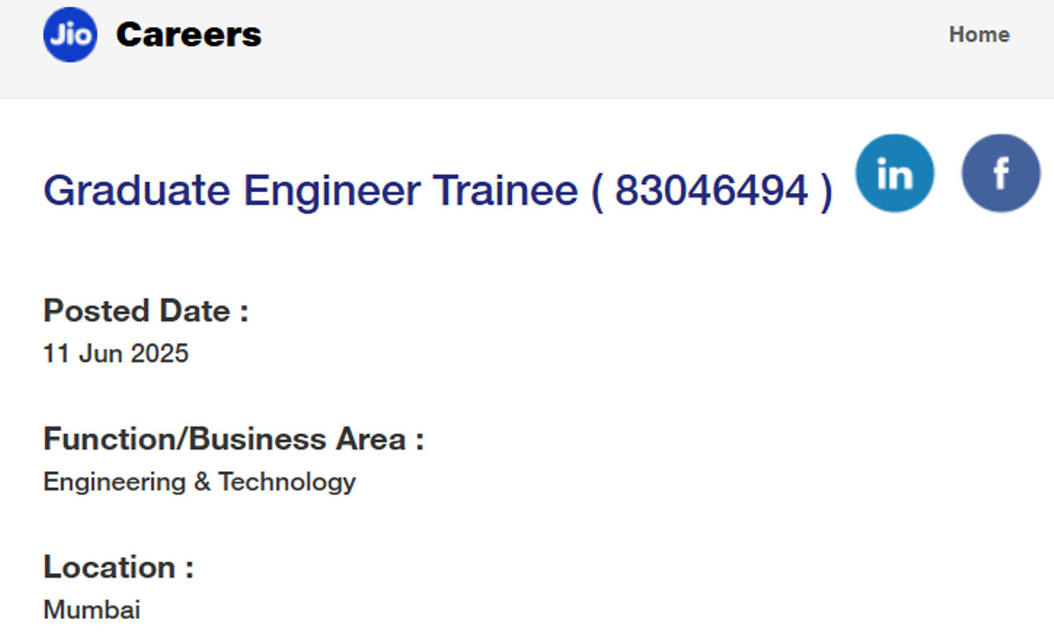Click the word Technology in business area
Image resolution: width=1054 pixels, height=632 pixels.
pos(287,483)
